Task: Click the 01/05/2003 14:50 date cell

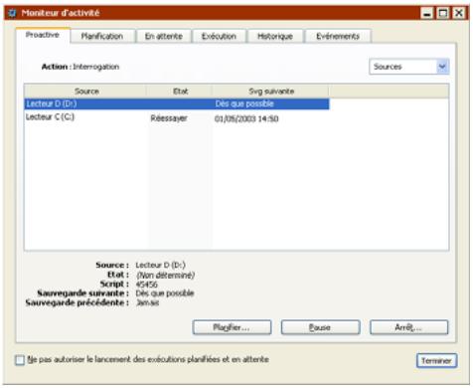Action: click(x=246, y=118)
